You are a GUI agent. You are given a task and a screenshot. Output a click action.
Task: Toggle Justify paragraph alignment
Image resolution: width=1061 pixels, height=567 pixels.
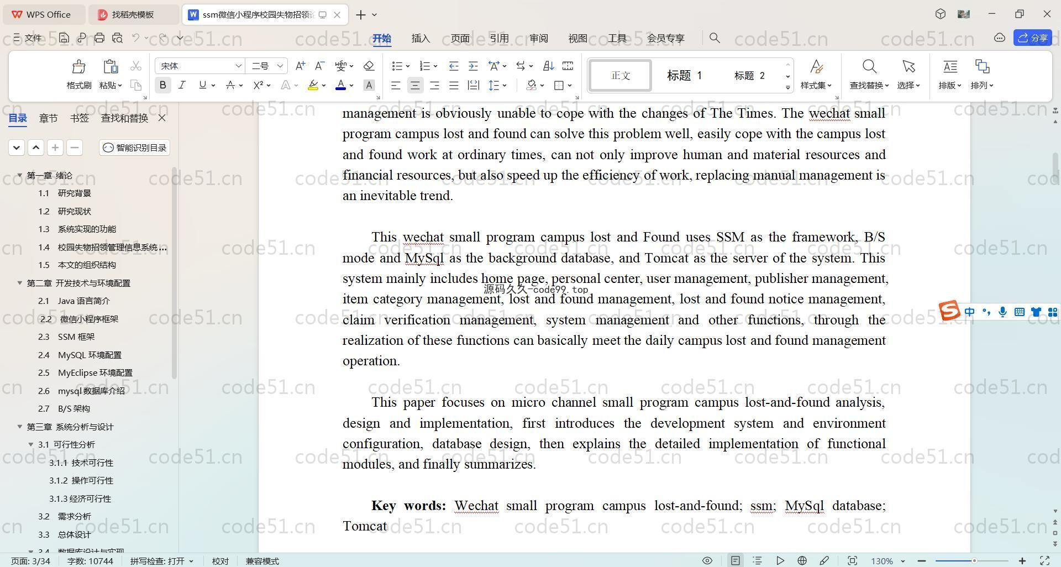(454, 85)
